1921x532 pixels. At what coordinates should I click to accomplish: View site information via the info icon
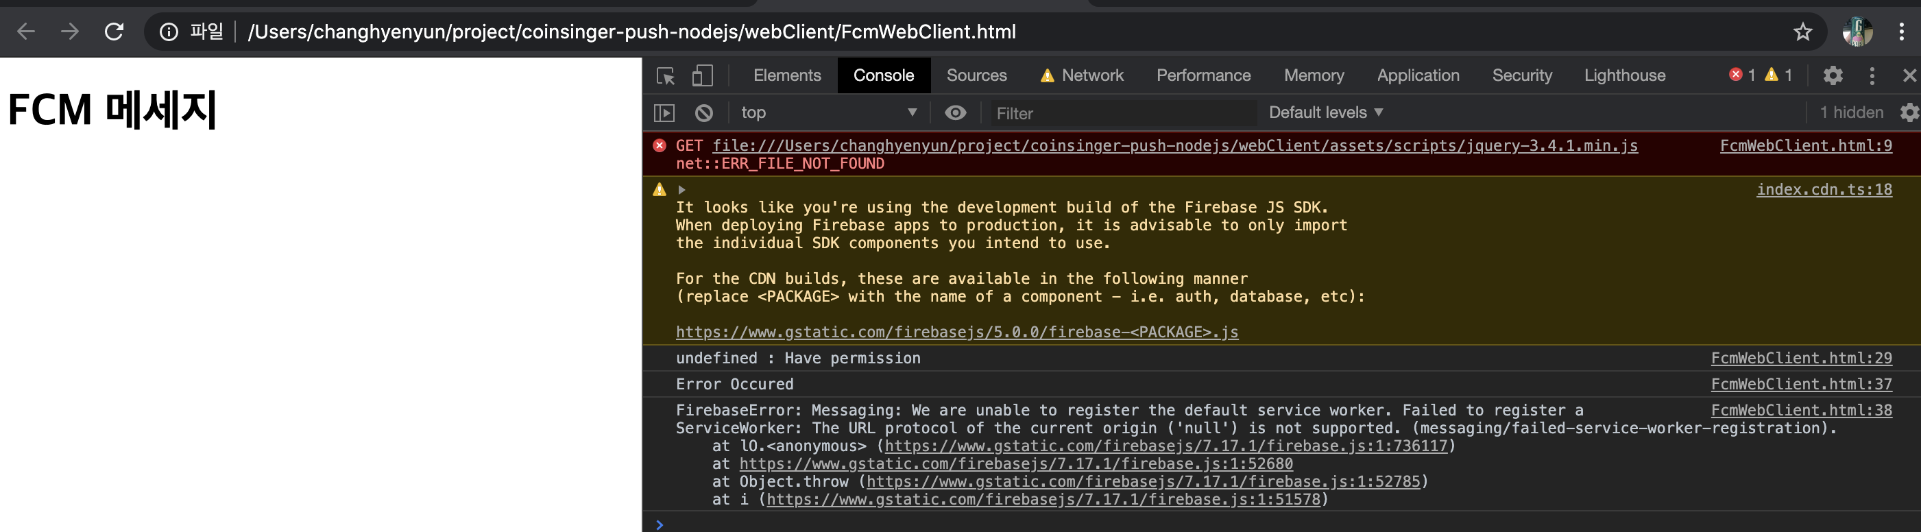[169, 32]
